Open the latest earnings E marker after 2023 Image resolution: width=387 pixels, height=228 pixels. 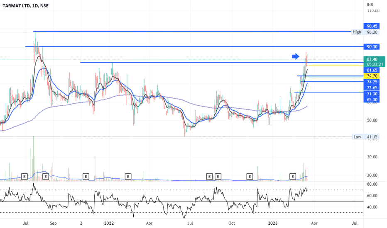[292, 177]
